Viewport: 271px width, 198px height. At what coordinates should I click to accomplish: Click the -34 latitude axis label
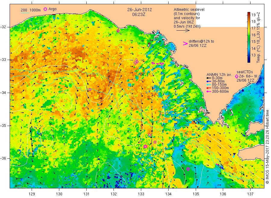pos(3,93)
